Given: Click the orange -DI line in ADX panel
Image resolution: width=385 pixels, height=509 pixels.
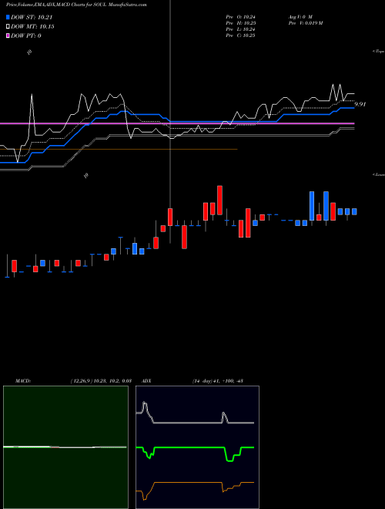Looking at the screenshot, I should point(195,483).
